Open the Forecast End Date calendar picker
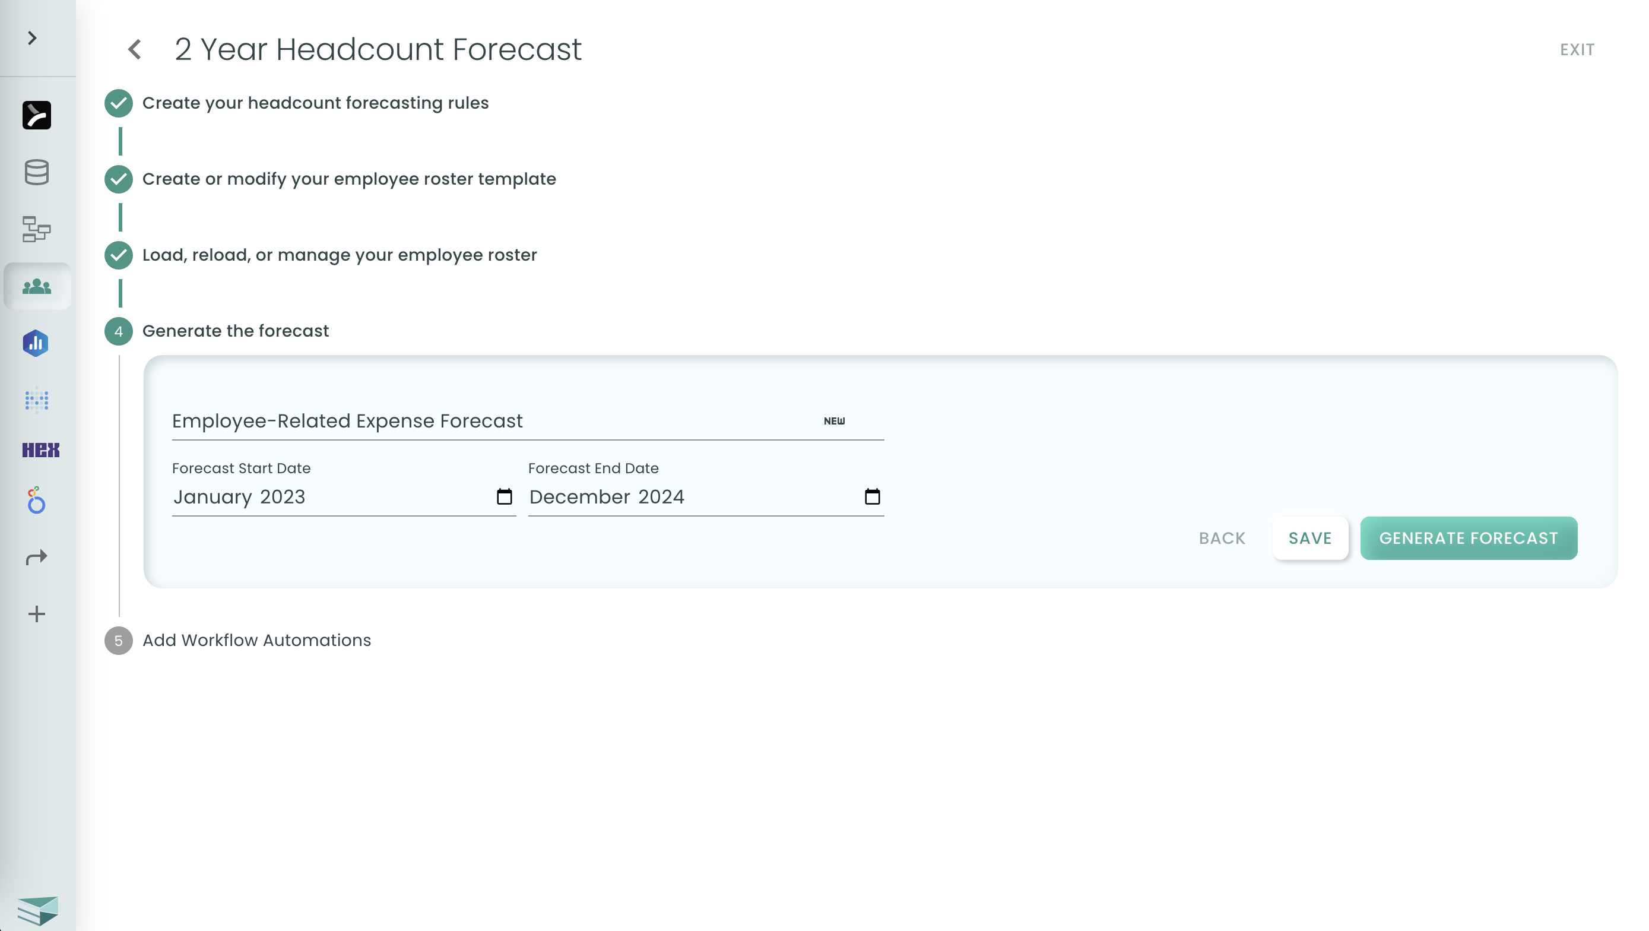This screenshot has width=1649, height=931. click(873, 496)
